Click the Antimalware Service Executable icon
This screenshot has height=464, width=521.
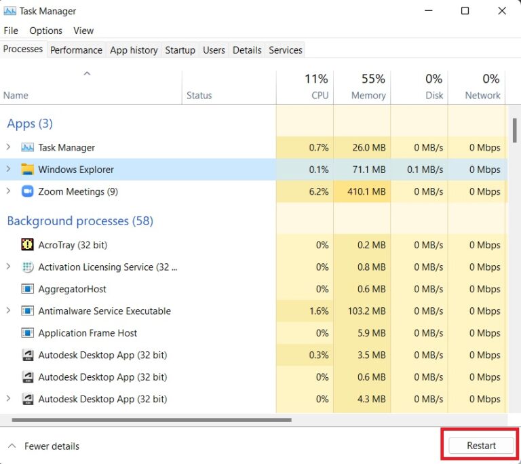(27, 311)
